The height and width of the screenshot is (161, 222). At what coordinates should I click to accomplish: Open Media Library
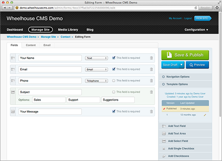click(x=68, y=30)
